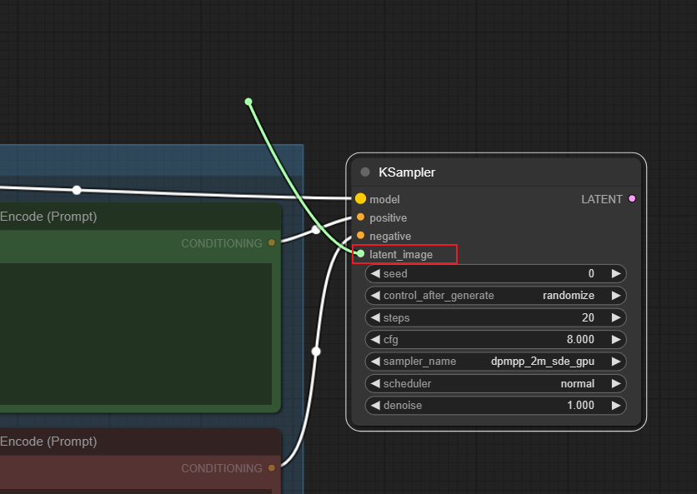This screenshot has width=697, height=494.
Task: Click the yellow model input socket
Action: 360,198
